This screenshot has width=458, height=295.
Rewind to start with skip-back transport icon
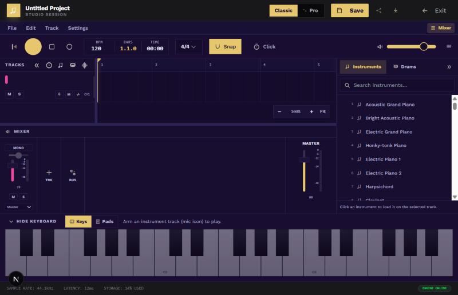click(14, 47)
